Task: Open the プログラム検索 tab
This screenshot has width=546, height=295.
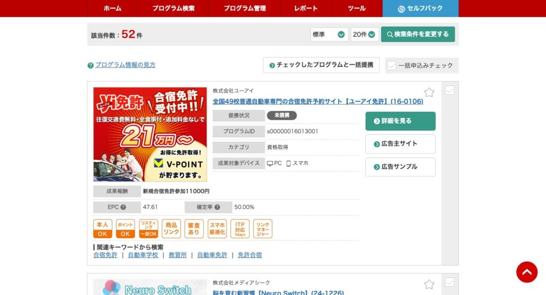Action: point(173,9)
